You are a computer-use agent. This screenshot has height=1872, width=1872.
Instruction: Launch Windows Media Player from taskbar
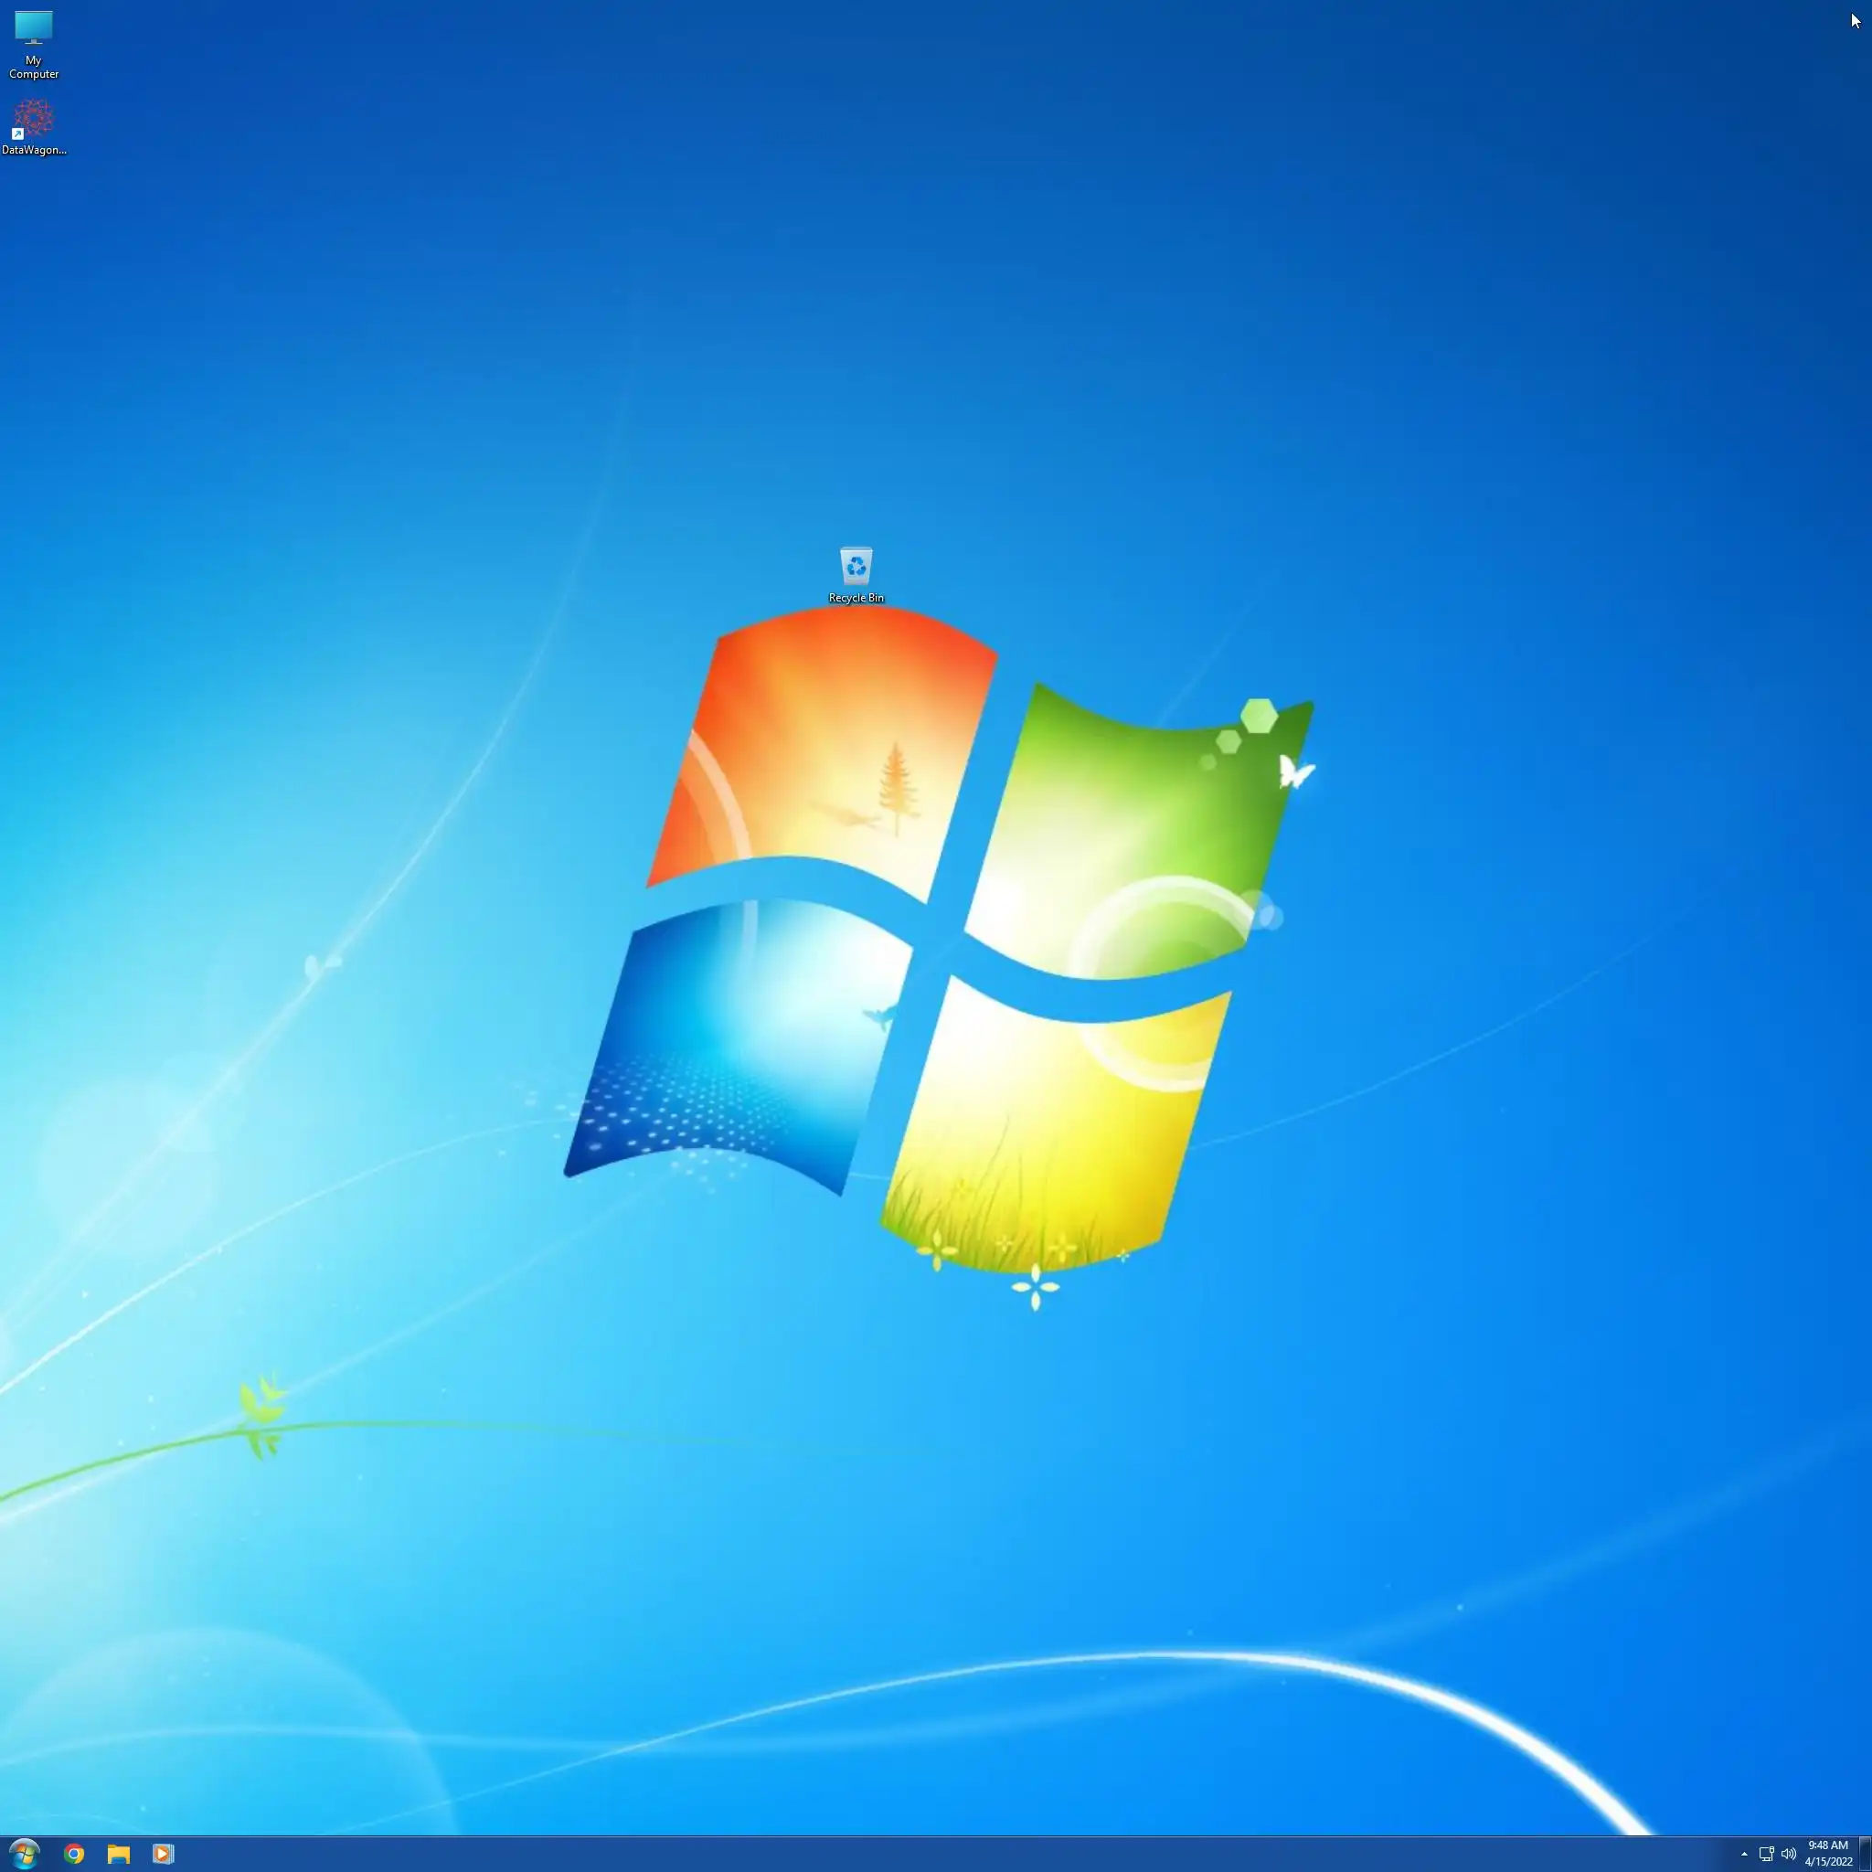163,1854
